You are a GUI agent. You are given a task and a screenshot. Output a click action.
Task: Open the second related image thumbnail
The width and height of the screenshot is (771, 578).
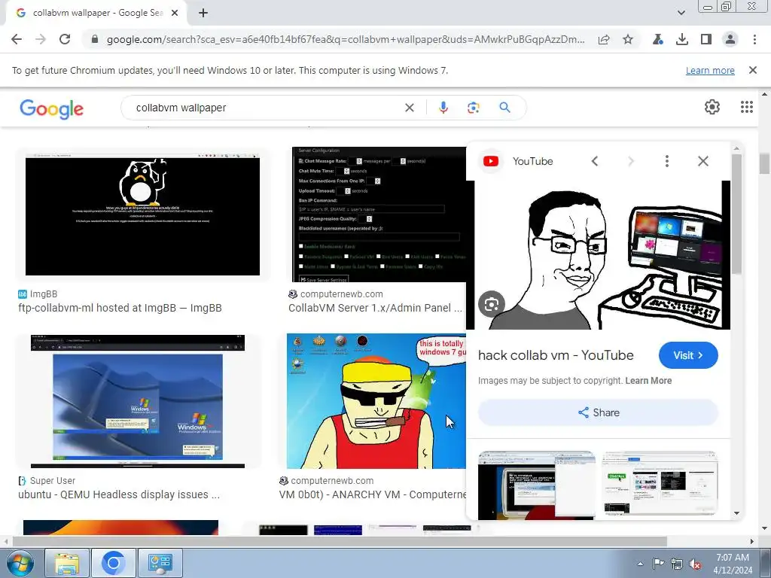pyautogui.click(x=660, y=484)
